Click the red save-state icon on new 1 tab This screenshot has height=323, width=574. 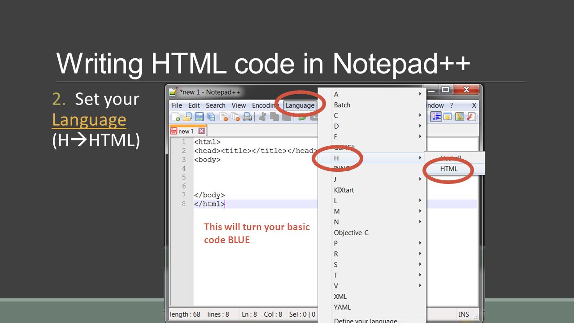point(174,131)
